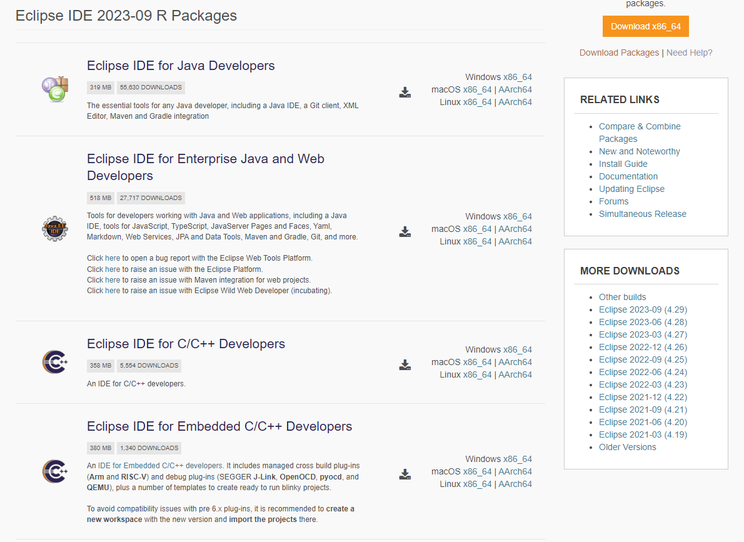Open the Download Packages link
The width and height of the screenshot is (744, 542).
click(x=619, y=53)
